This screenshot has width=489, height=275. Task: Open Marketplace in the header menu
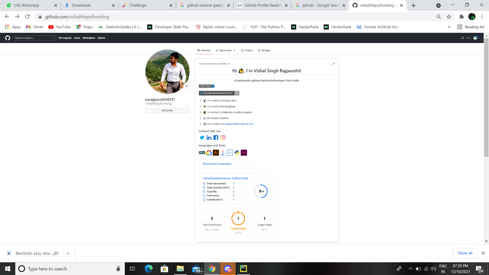[x=89, y=38]
